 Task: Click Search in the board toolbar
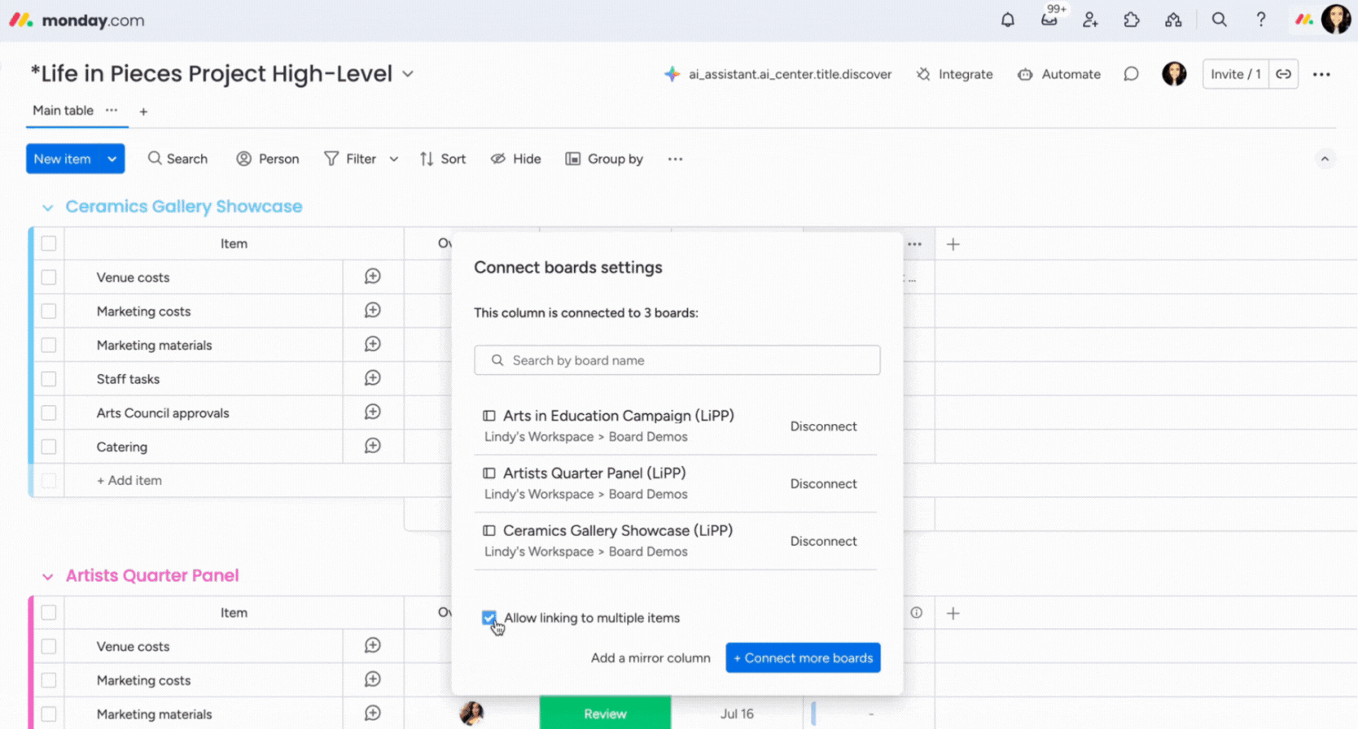[177, 159]
